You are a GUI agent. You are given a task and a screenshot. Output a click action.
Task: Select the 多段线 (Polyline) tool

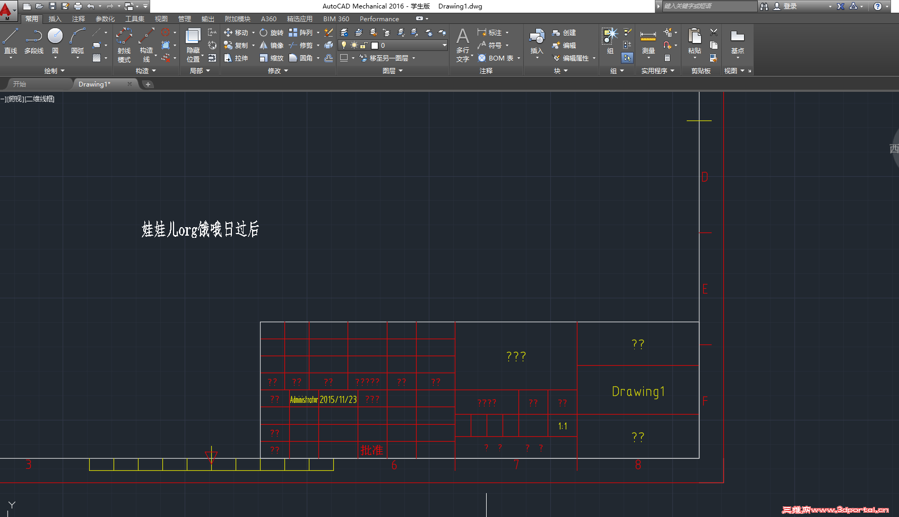coord(34,41)
